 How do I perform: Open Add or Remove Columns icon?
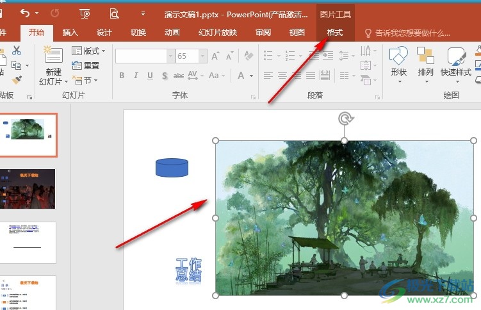coord(344,76)
